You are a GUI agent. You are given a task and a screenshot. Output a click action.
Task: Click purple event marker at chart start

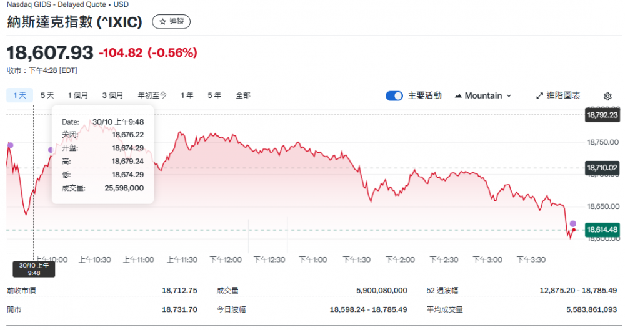(9, 145)
